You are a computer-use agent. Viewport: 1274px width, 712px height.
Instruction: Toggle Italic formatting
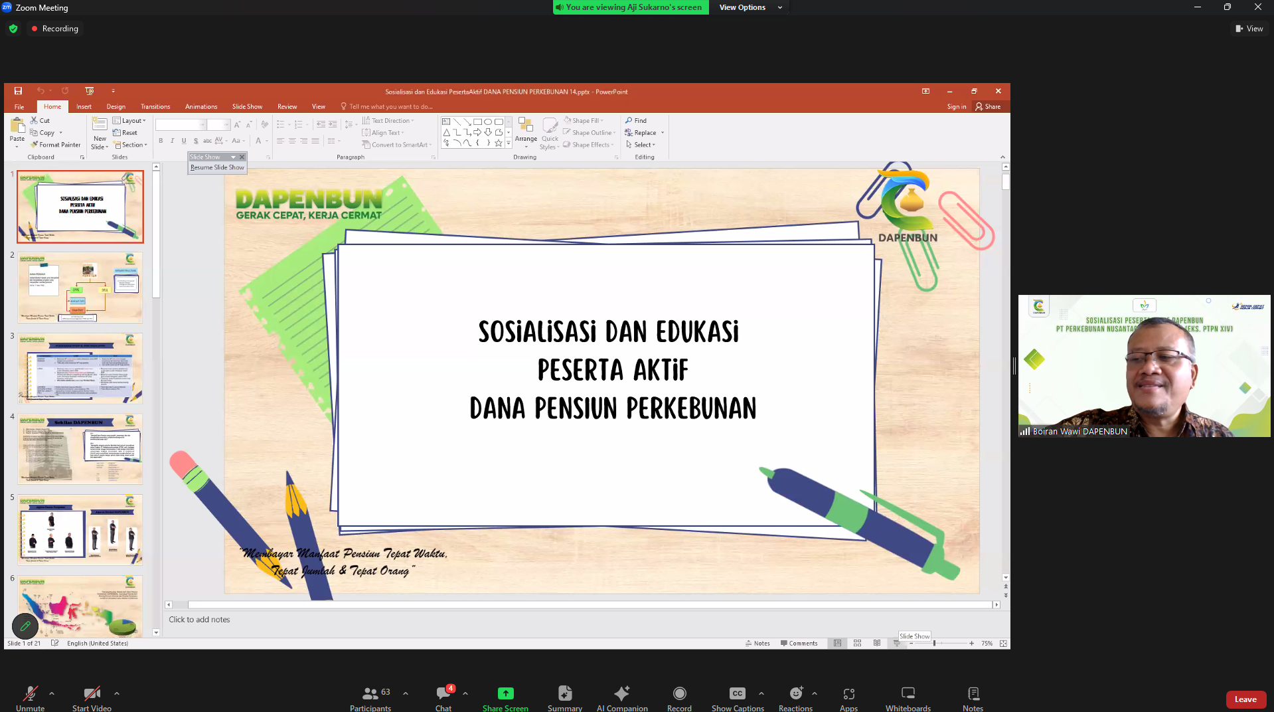173,141
